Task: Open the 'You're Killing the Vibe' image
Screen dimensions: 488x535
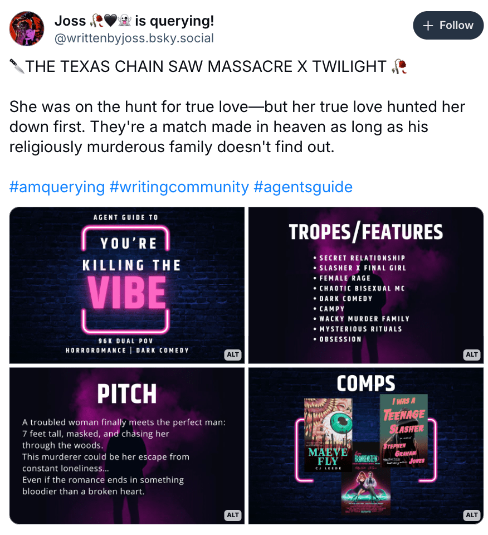Action: point(127,285)
